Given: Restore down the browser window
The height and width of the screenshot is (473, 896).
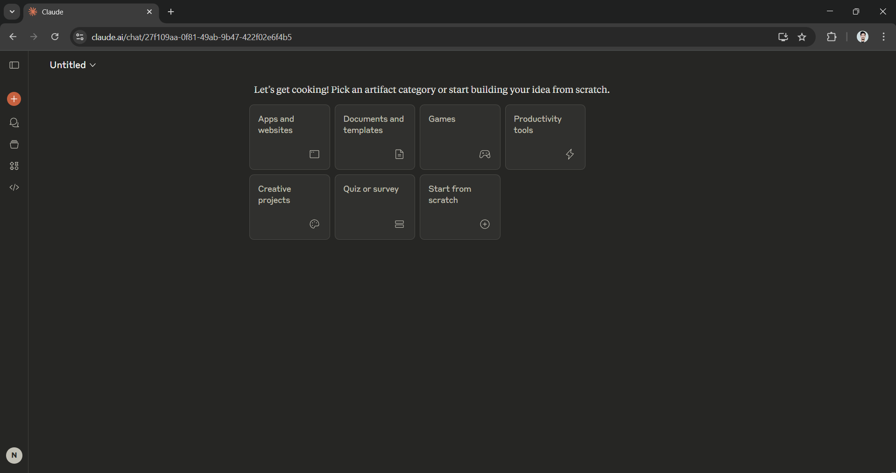Looking at the screenshot, I should tap(856, 11).
